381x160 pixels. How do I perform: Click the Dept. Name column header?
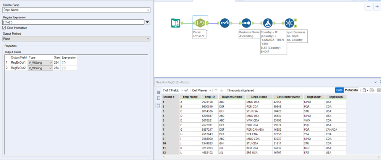click(x=259, y=97)
